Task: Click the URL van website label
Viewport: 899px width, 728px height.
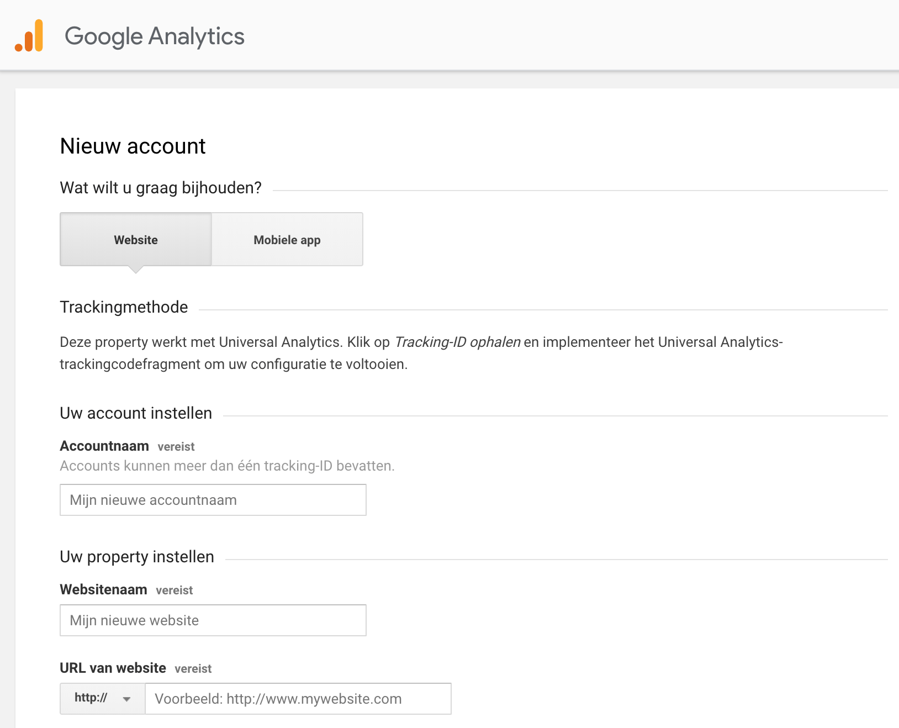Action: 113,668
